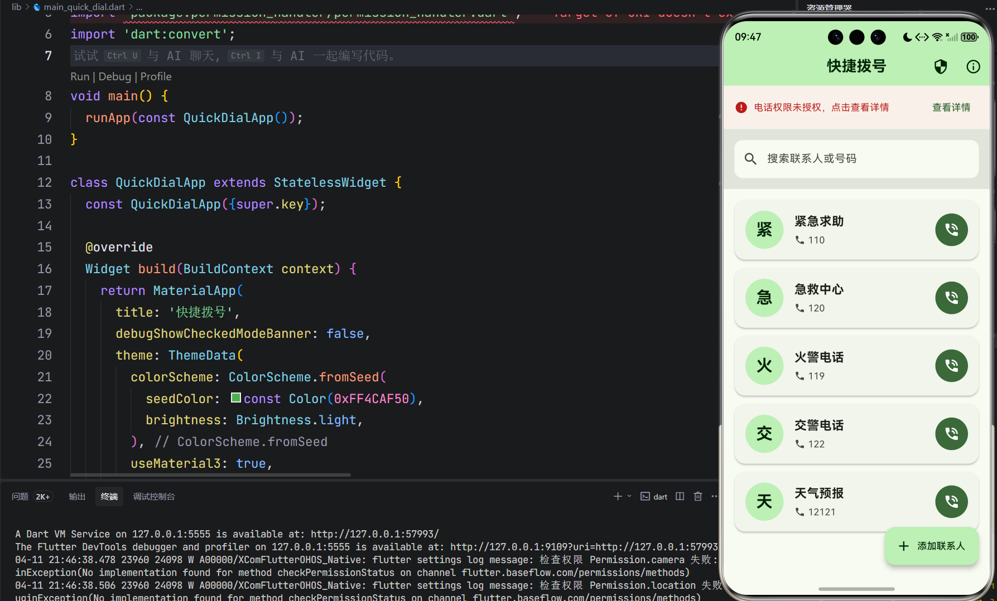Click the dart terminal profile icon
Screen dimensions: 997x601
pos(645,496)
